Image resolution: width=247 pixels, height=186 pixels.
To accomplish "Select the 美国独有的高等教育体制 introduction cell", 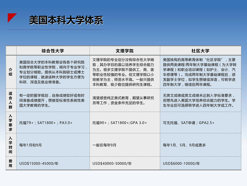I will [201, 72].
